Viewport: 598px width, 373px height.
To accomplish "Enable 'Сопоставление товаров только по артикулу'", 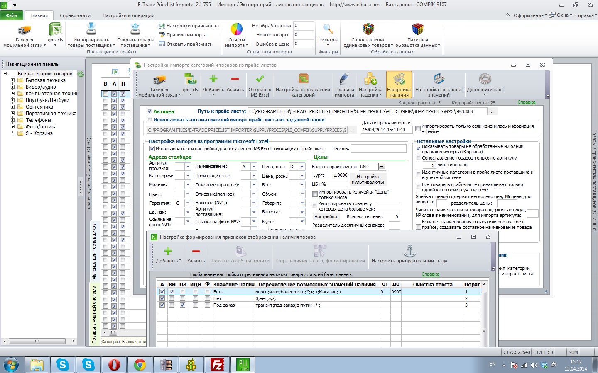I will 419,158.
